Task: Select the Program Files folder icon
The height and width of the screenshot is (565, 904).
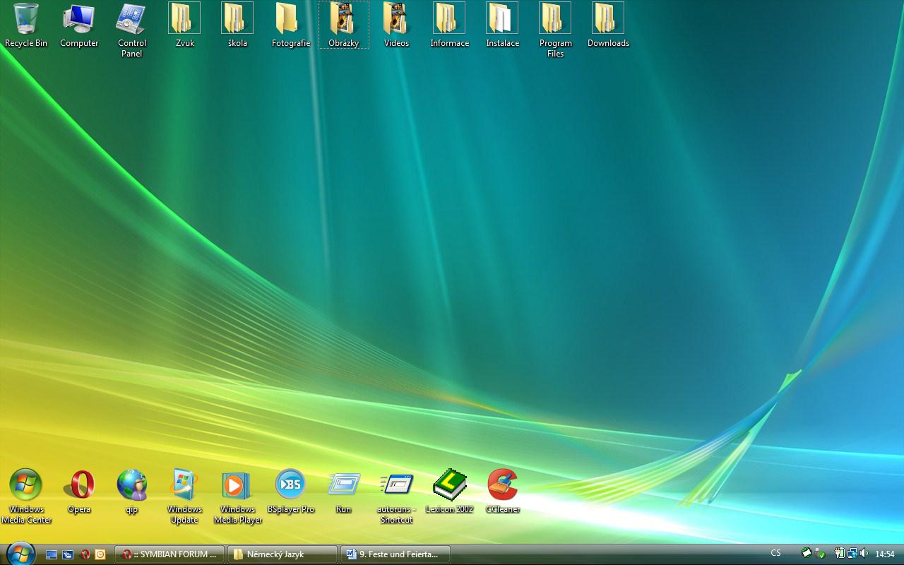Action: 555,30
